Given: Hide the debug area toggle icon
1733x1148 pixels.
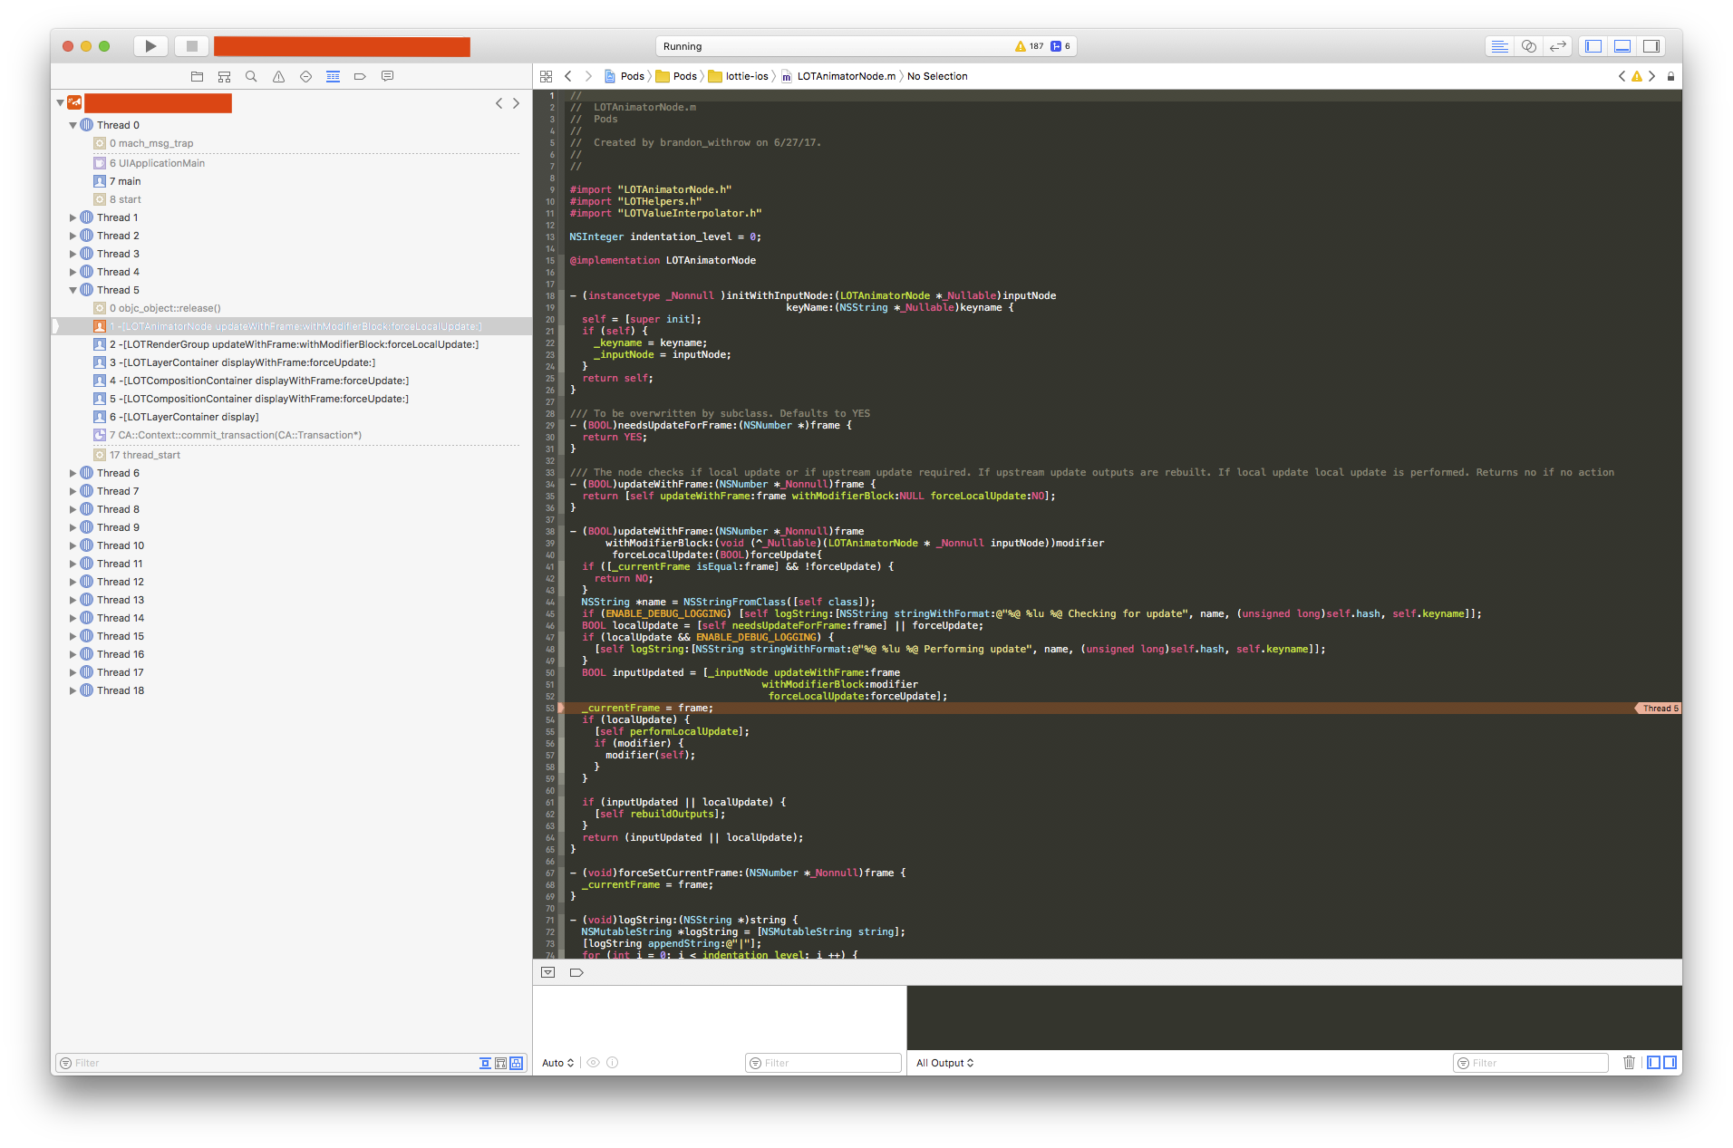Looking at the screenshot, I should pyautogui.click(x=548, y=972).
